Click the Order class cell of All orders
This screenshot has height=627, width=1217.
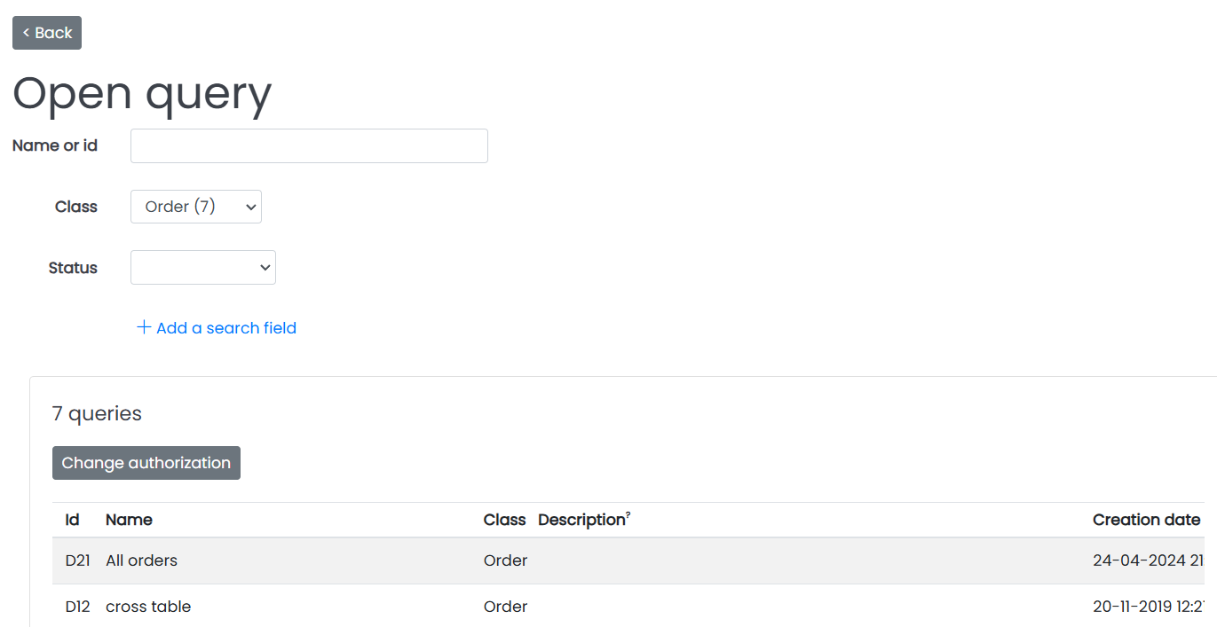point(505,560)
